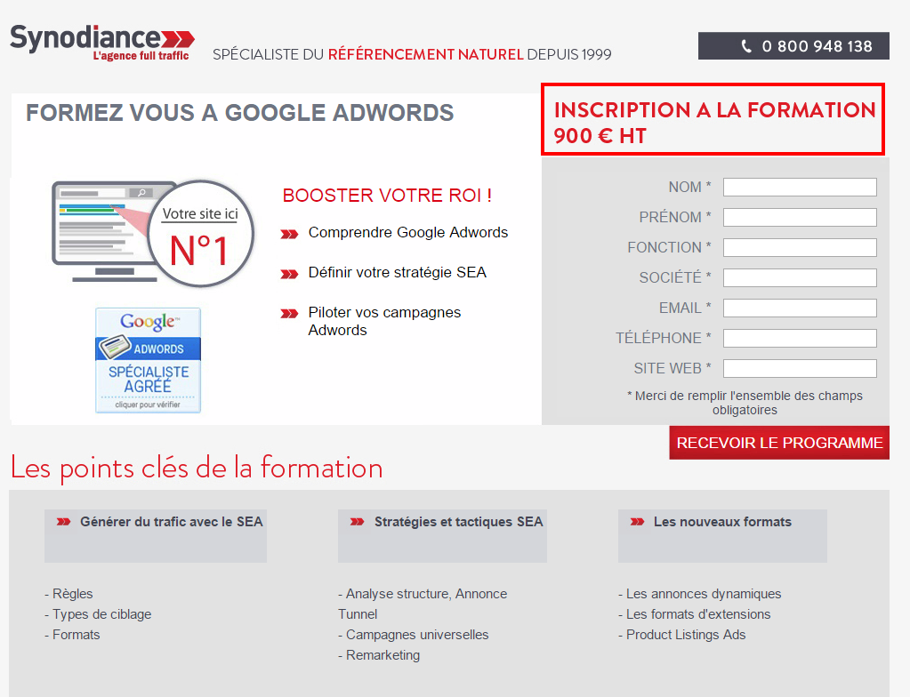This screenshot has height=697, width=910.
Task: Focus the SITE WEB input field
Action: (x=800, y=368)
